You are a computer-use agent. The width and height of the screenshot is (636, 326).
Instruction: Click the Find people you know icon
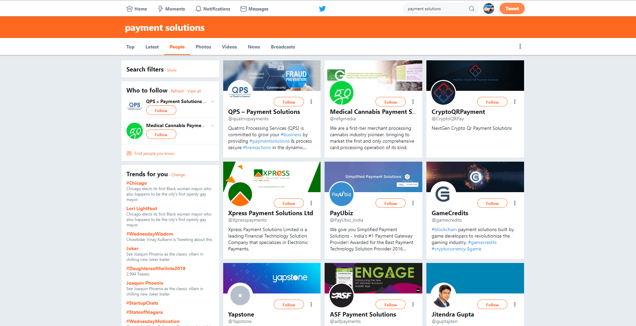(129, 153)
